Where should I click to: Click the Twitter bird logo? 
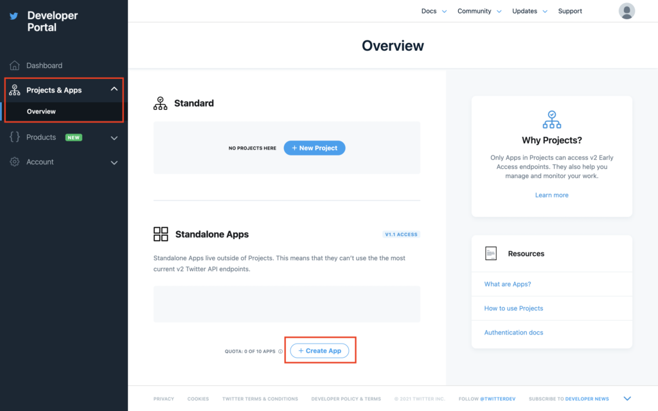14,16
